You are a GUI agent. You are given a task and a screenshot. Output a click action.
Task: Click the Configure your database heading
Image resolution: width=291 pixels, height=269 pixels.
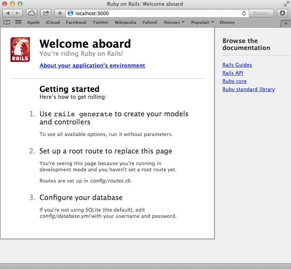tap(81, 198)
